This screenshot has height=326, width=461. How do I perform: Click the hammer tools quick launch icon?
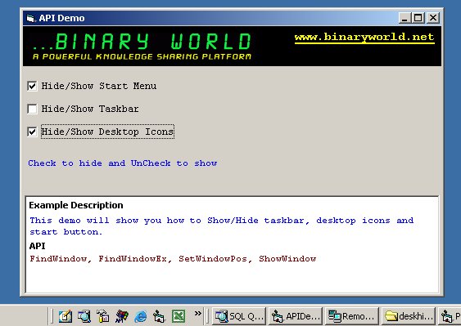tap(103, 316)
